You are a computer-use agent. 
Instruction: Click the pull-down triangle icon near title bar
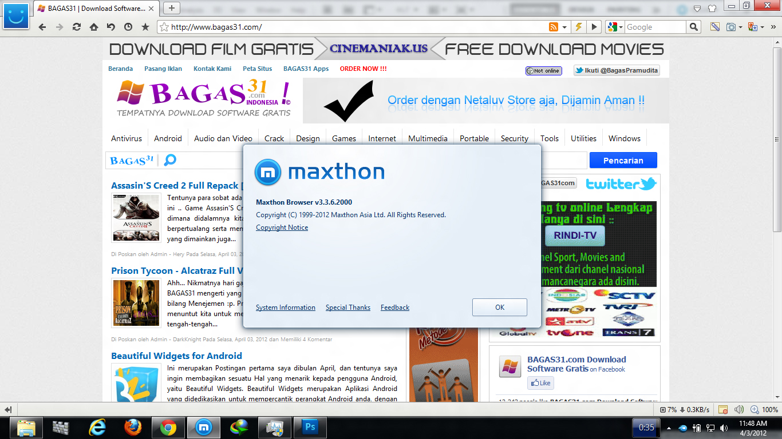pyautogui.click(x=697, y=8)
